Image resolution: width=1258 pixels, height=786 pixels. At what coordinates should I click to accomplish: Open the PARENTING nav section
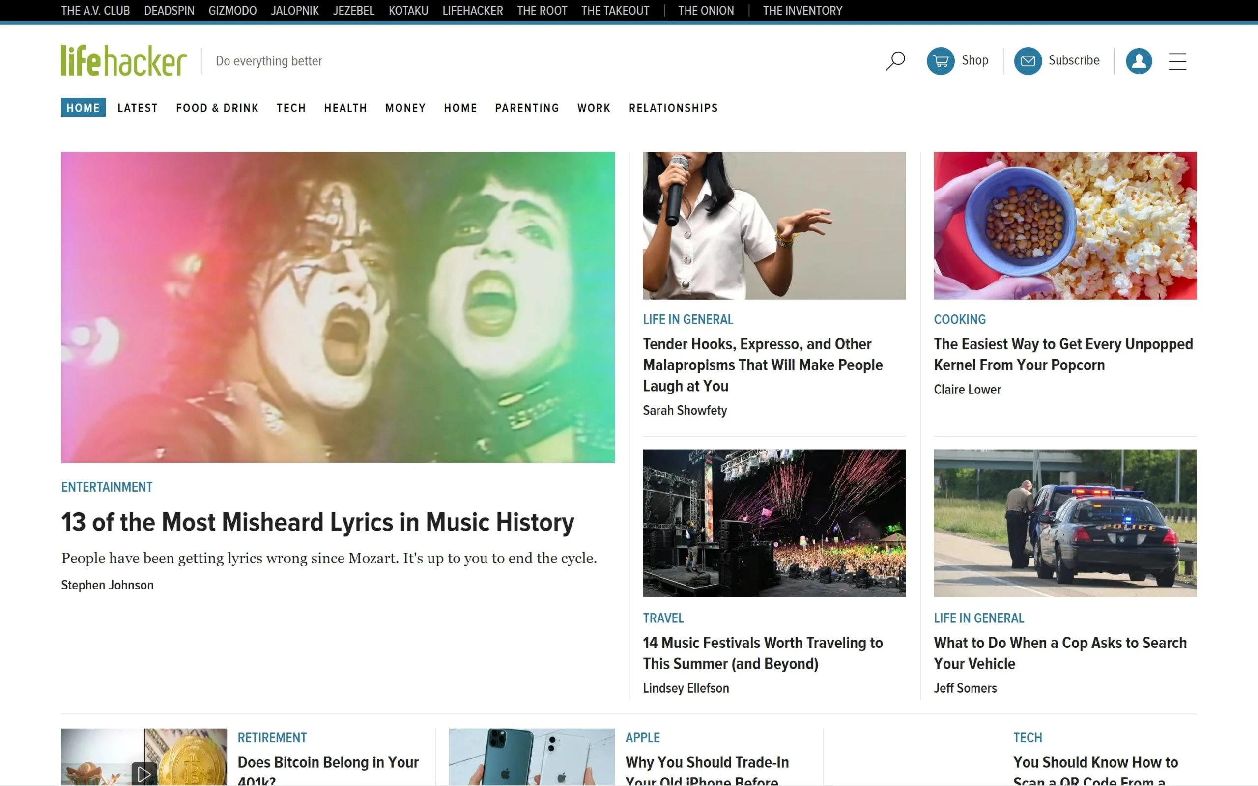pos(527,108)
